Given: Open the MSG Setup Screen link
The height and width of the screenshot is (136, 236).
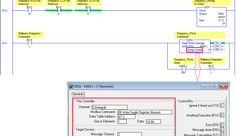Looking at the screenshot, I should 194,50.
